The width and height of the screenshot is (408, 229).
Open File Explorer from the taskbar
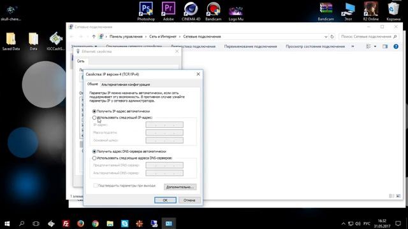click(x=110, y=223)
